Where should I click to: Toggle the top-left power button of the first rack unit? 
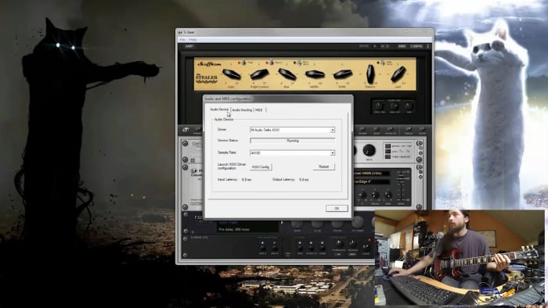point(186,143)
